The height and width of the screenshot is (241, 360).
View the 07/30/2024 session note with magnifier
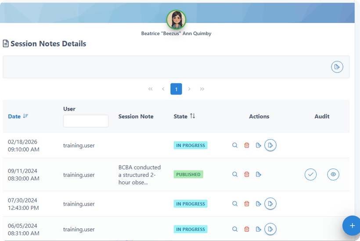pyautogui.click(x=234, y=204)
